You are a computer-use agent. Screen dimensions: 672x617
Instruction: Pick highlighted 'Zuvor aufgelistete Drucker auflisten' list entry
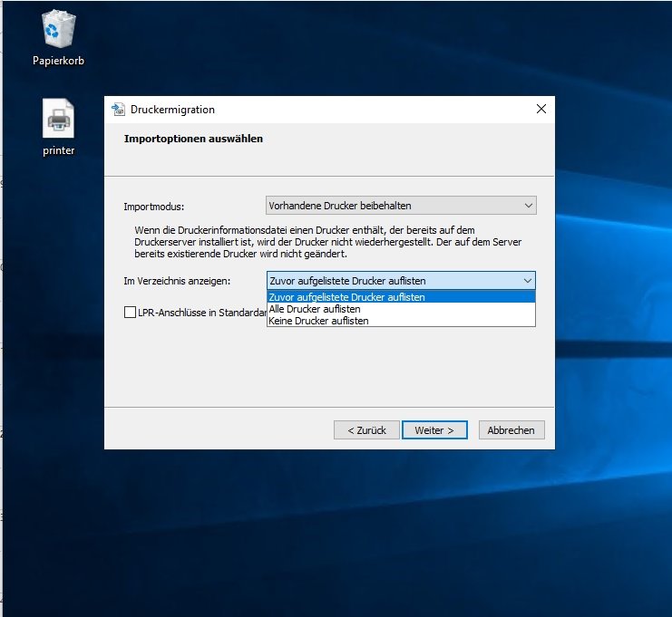click(x=347, y=297)
